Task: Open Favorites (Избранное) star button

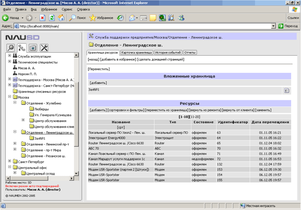Action: click(101, 18)
